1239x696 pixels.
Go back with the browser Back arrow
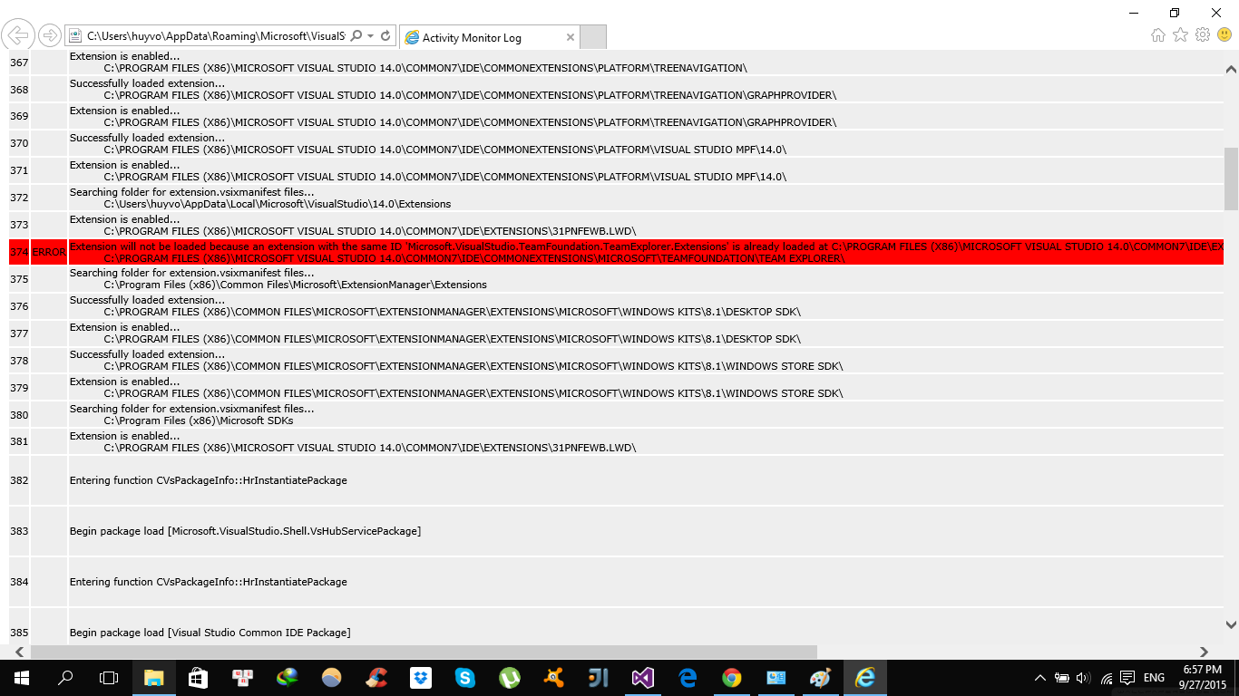point(17,35)
